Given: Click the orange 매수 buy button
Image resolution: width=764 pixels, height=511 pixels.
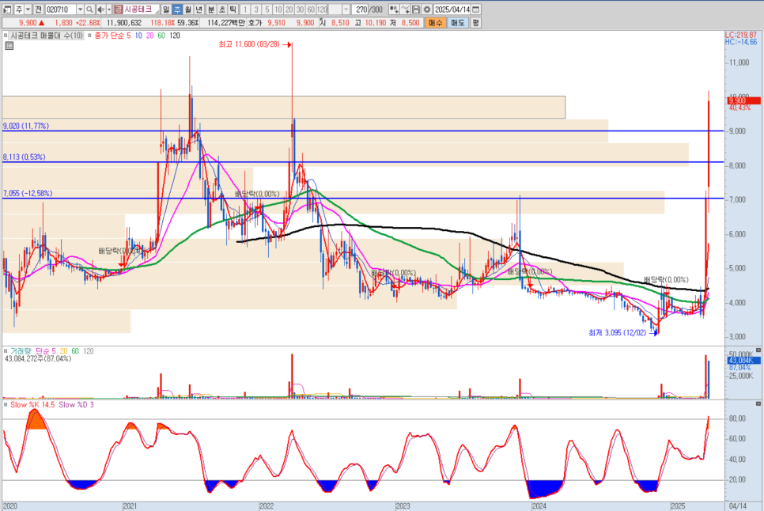Looking at the screenshot, I should 435,23.
